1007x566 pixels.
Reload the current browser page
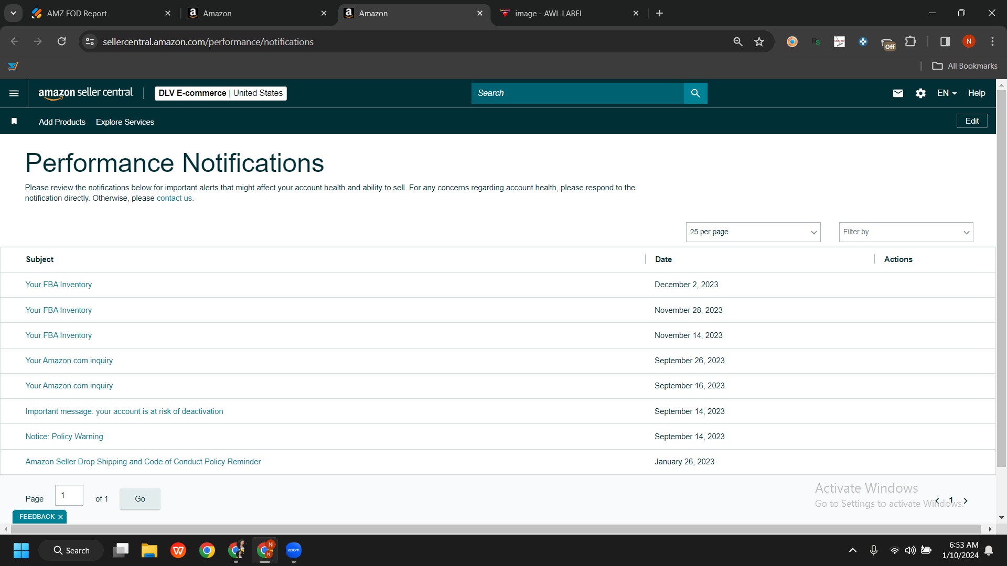(x=62, y=41)
